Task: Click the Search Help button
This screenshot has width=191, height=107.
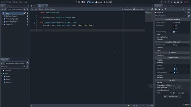Action: 138,9
